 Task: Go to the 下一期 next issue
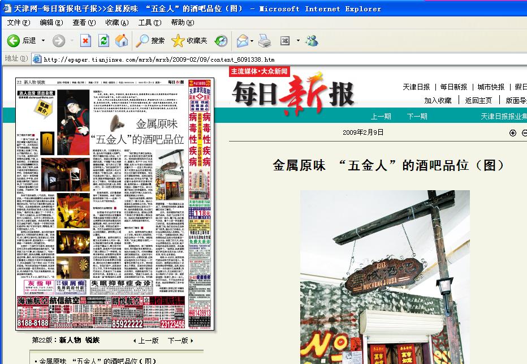tap(417, 117)
